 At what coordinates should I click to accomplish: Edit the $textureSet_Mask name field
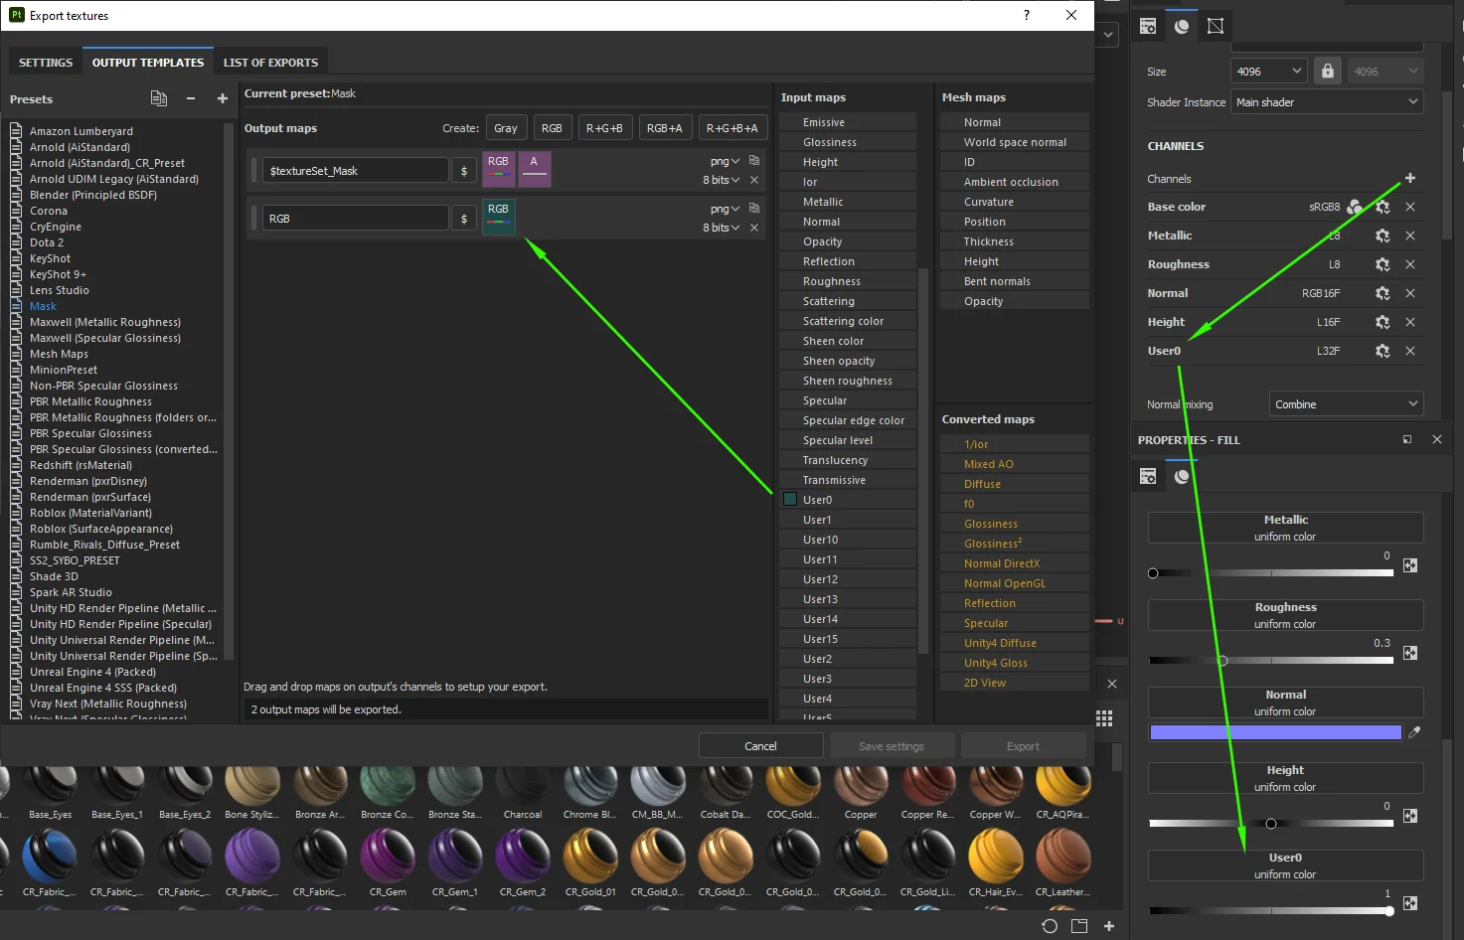click(356, 171)
